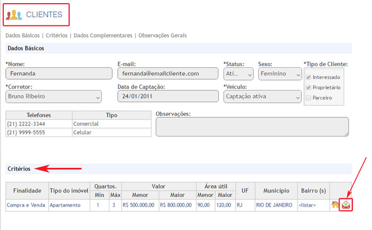Screen dimensions: 372x230
Task: Expand the Sexo dropdown
Action: pos(280,74)
